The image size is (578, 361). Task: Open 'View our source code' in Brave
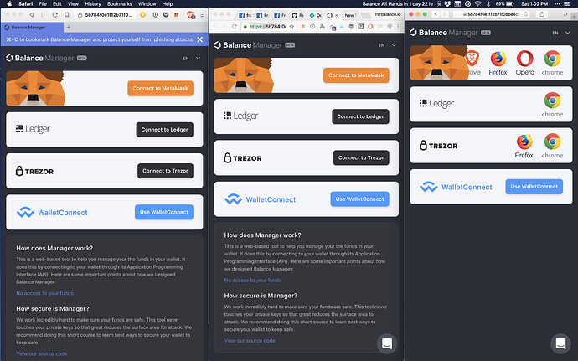(42, 353)
